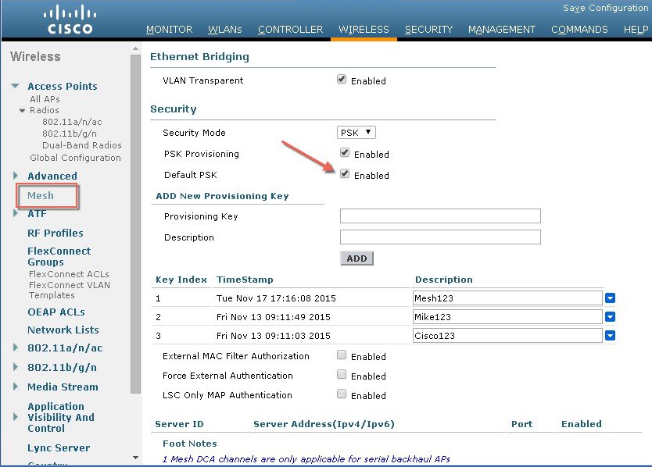Click Provisioning Key input field
This screenshot has width=652, height=467.
pos(440,216)
